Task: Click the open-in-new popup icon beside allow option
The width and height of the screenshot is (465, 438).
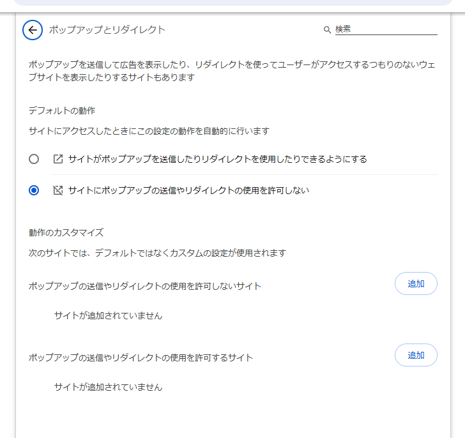Action: click(x=57, y=159)
